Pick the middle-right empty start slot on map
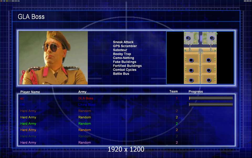Viewport: 252px width, 158px height. 209,70
